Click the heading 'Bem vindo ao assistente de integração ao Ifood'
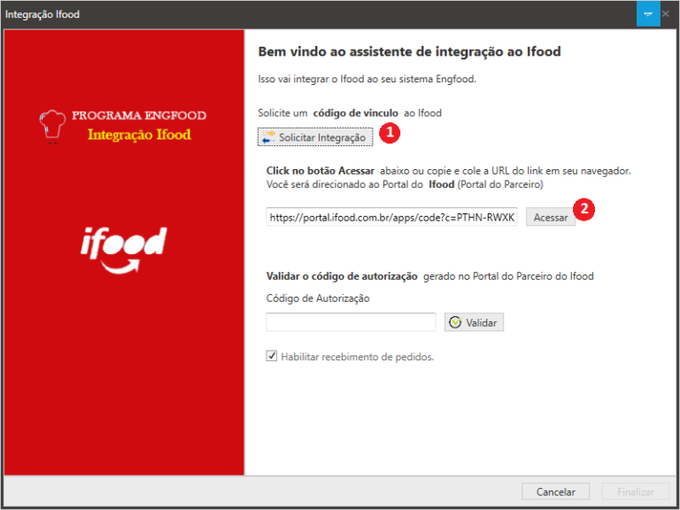 click(409, 51)
